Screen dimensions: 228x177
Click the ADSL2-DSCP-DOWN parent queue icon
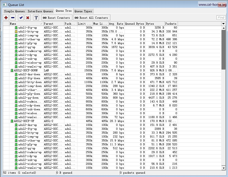click(12, 71)
